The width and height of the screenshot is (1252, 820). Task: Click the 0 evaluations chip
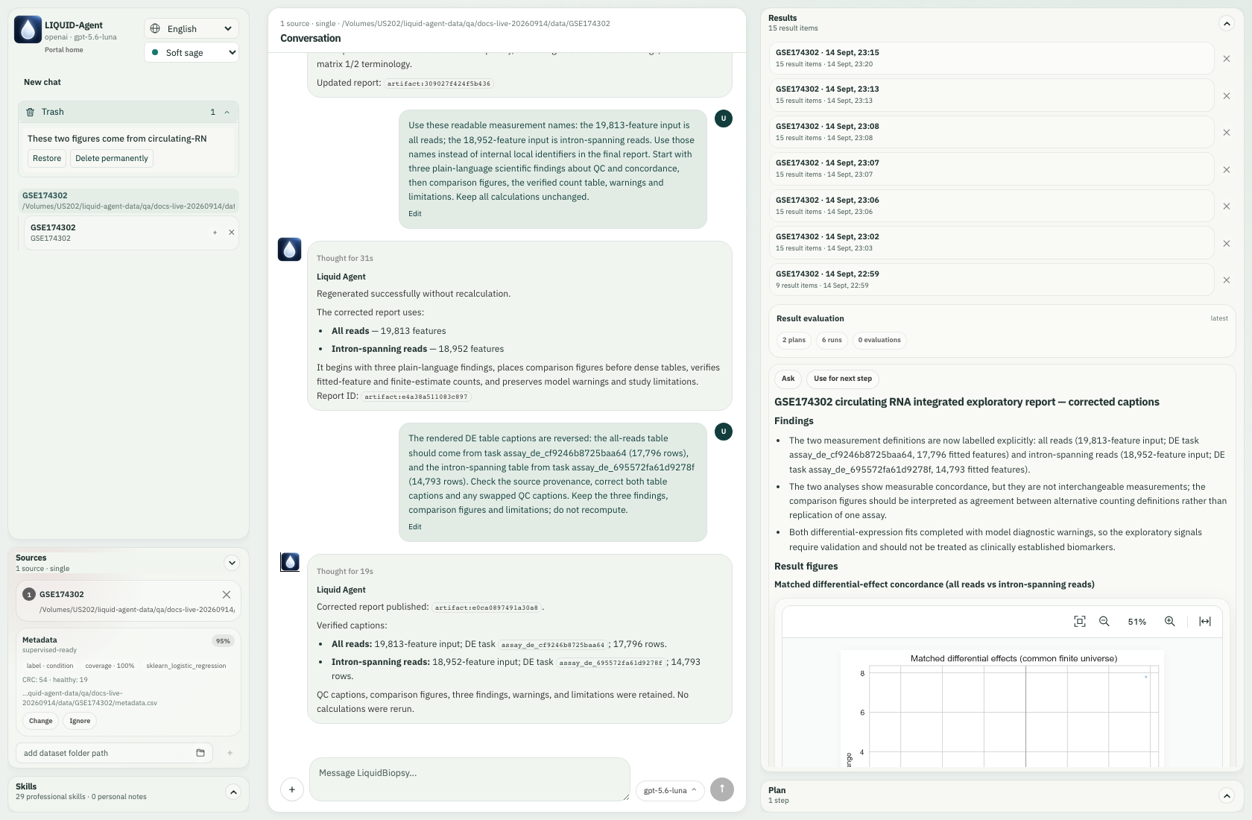click(x=879, y=340)
